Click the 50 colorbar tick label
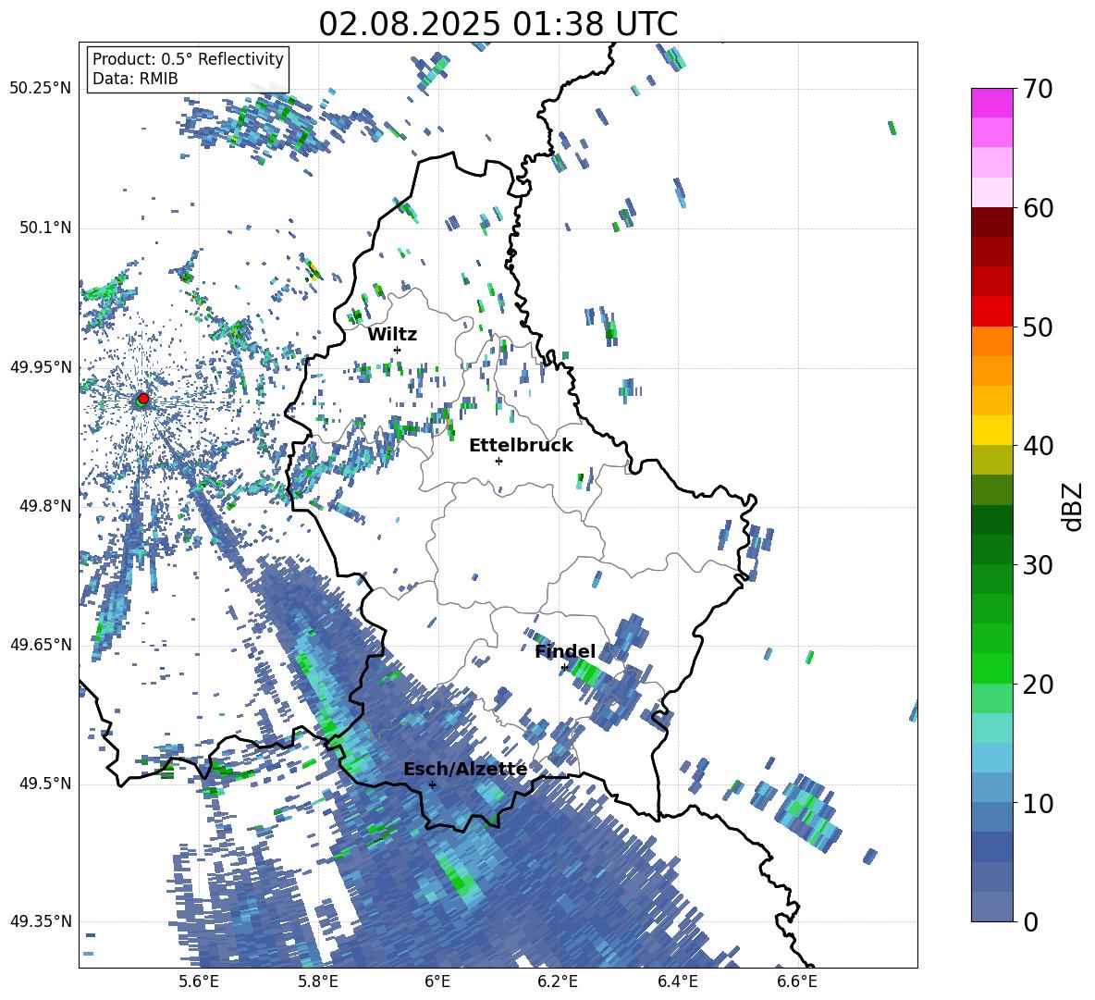The image size is (1095, 1000). point(1038,327)
